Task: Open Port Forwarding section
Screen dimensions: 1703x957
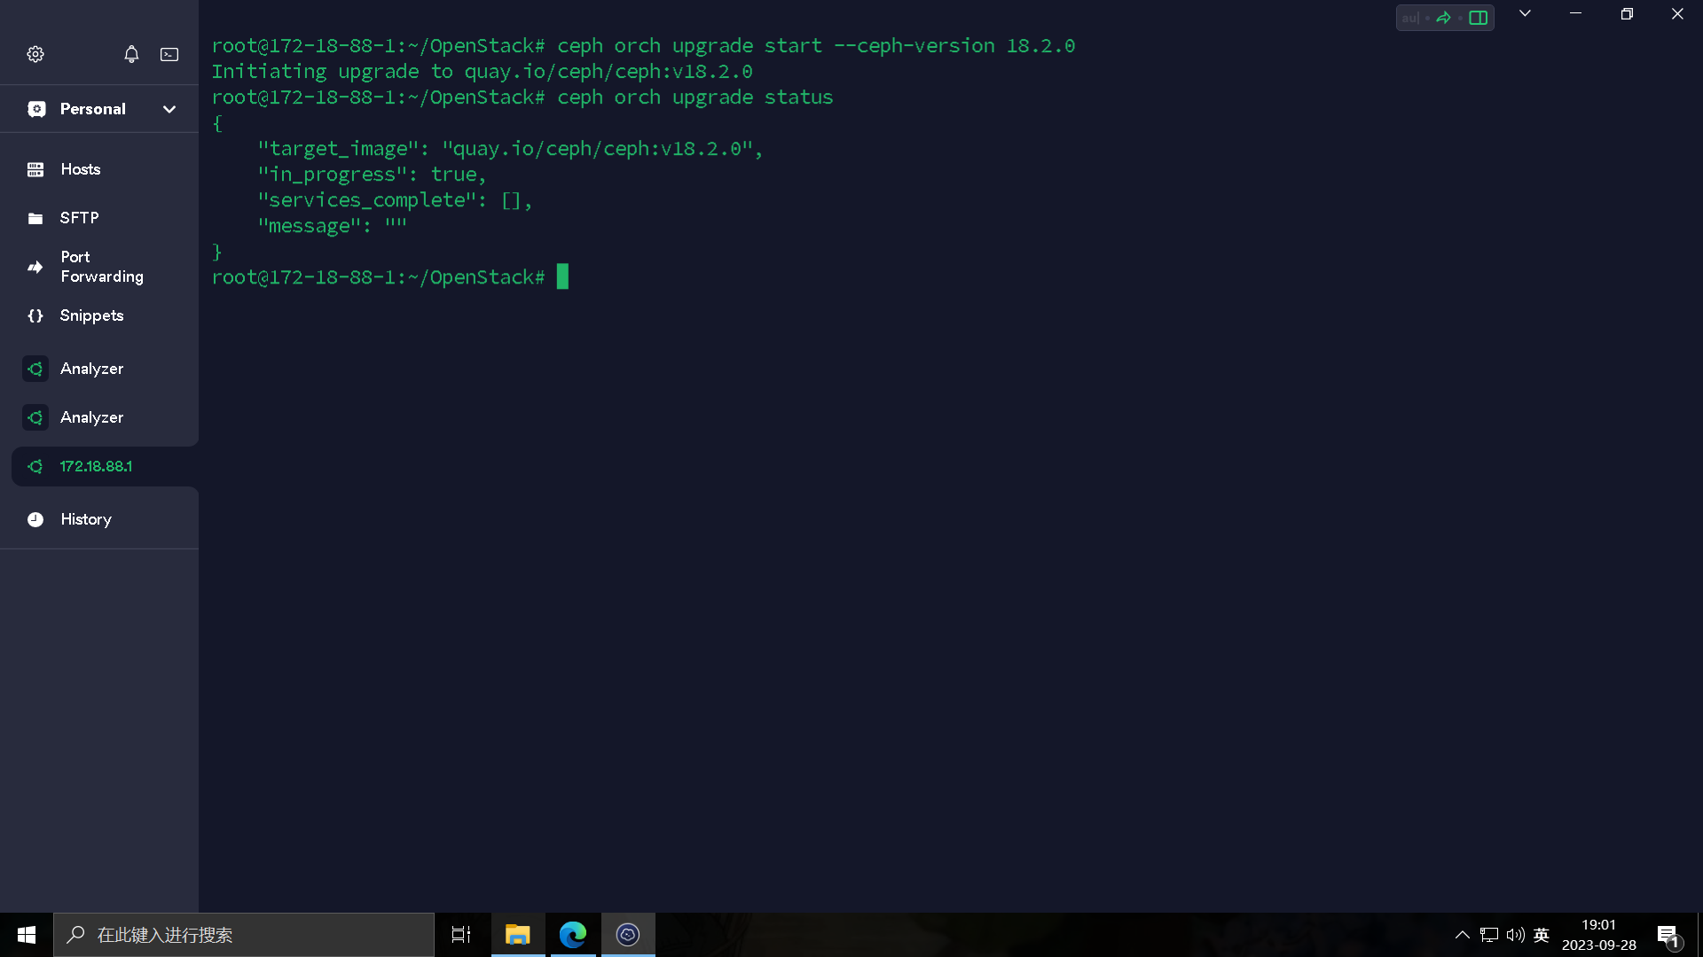Action: [x=99, y=267]
